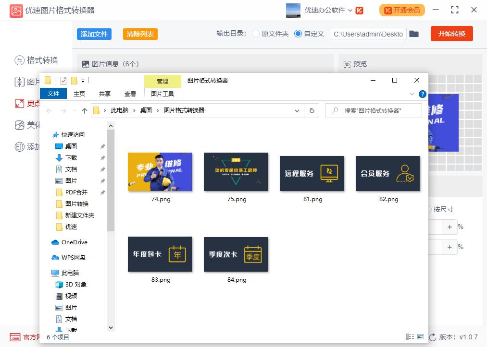Image resolution: width=487 pixels, height=347 pixels.
Task: Select the 原文件夹 output radio button
Action: 255,34
